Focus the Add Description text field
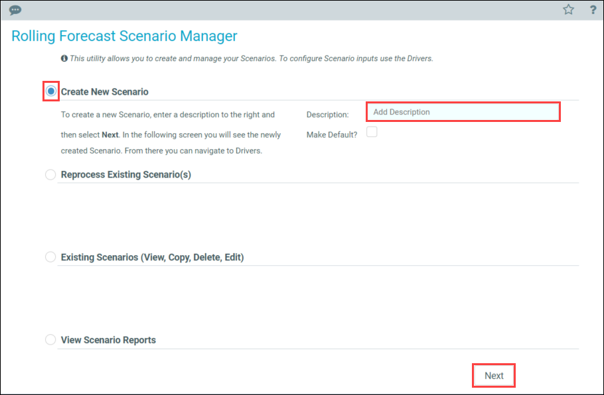Screen dimensions: 604x395 pyautogui.click(x=463, y=112)
